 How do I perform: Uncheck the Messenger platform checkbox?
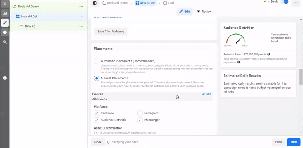click(x=140, y=120)
